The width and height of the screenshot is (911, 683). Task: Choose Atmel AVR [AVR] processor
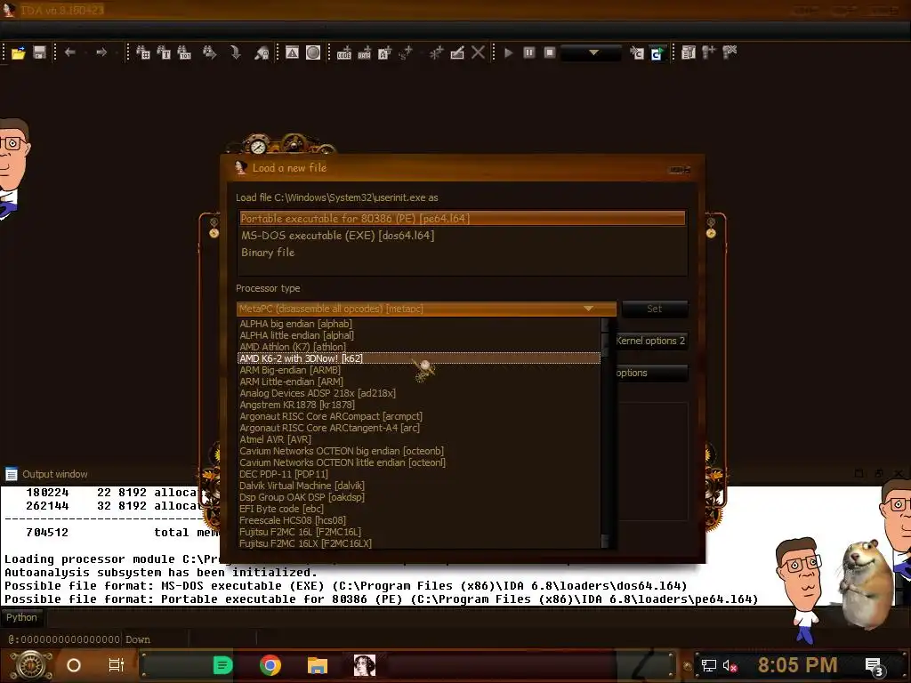(x=419, y=439)
